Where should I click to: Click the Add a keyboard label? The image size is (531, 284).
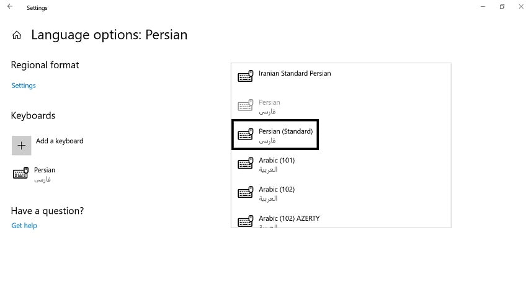tap(60, 141)
